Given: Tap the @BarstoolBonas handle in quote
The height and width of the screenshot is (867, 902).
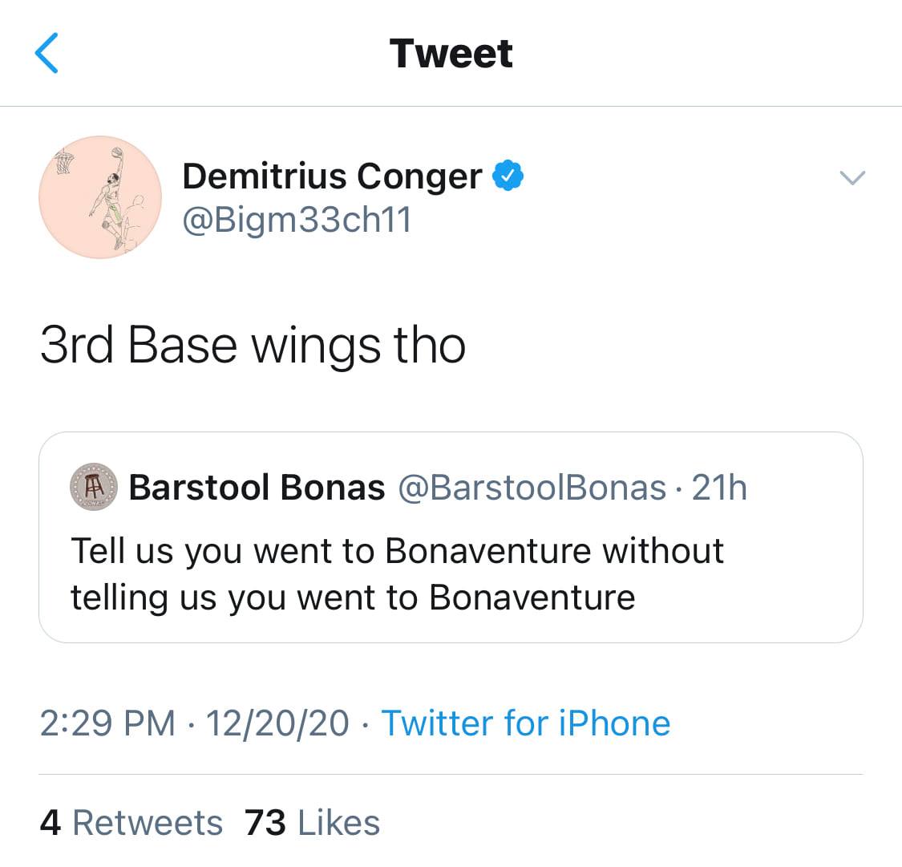Looking at the screenshot, I should coord(532,487).
